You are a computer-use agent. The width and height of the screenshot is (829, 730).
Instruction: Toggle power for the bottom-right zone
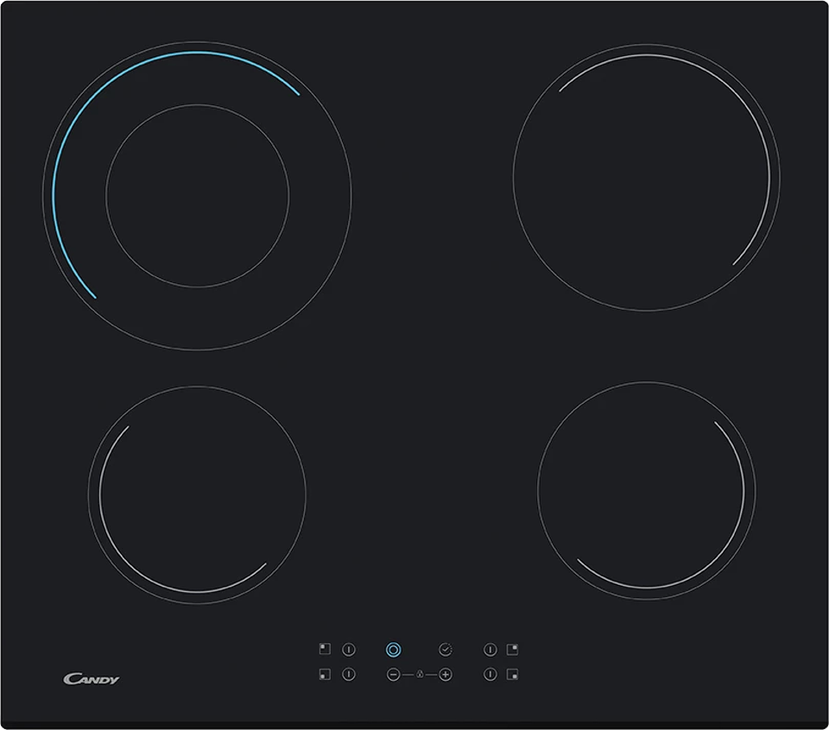coord(490,675)
